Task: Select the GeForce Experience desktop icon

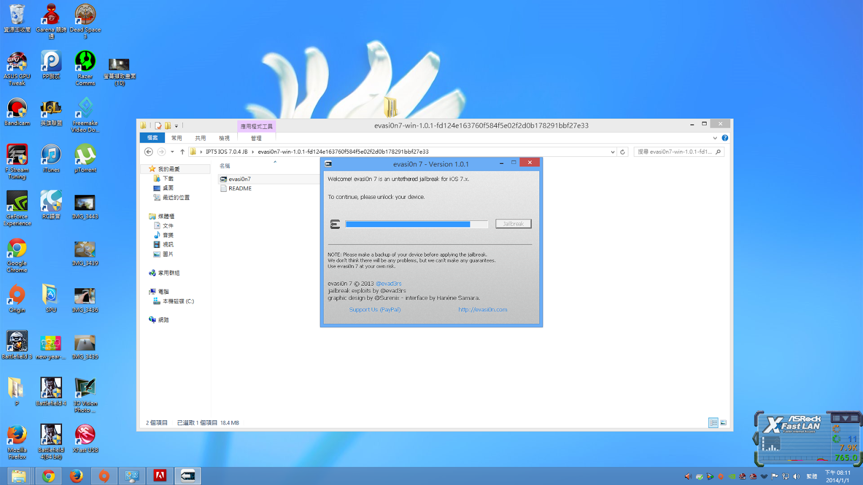Action: pos(17,209)
